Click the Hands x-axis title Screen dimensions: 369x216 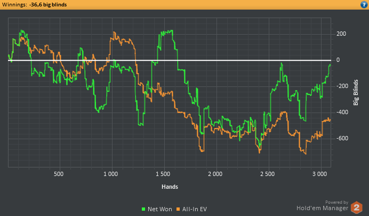(170, 187)
